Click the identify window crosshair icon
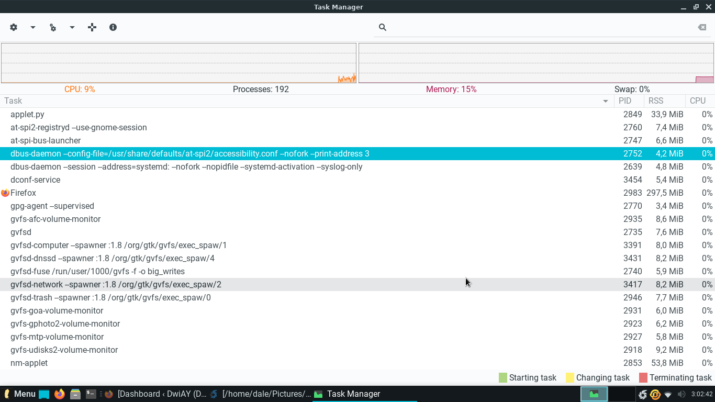Screen dimensions: 715x402 coord(92,27)
